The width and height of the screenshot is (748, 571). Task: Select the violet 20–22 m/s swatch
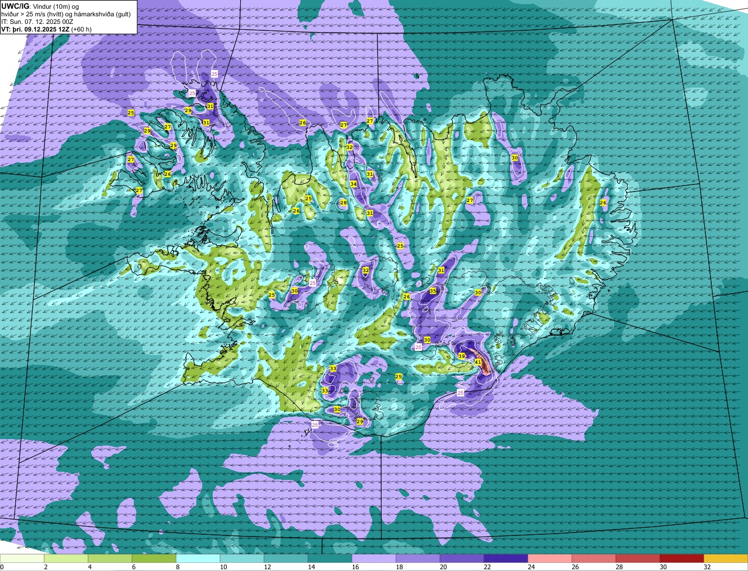[x=462, y=558]
